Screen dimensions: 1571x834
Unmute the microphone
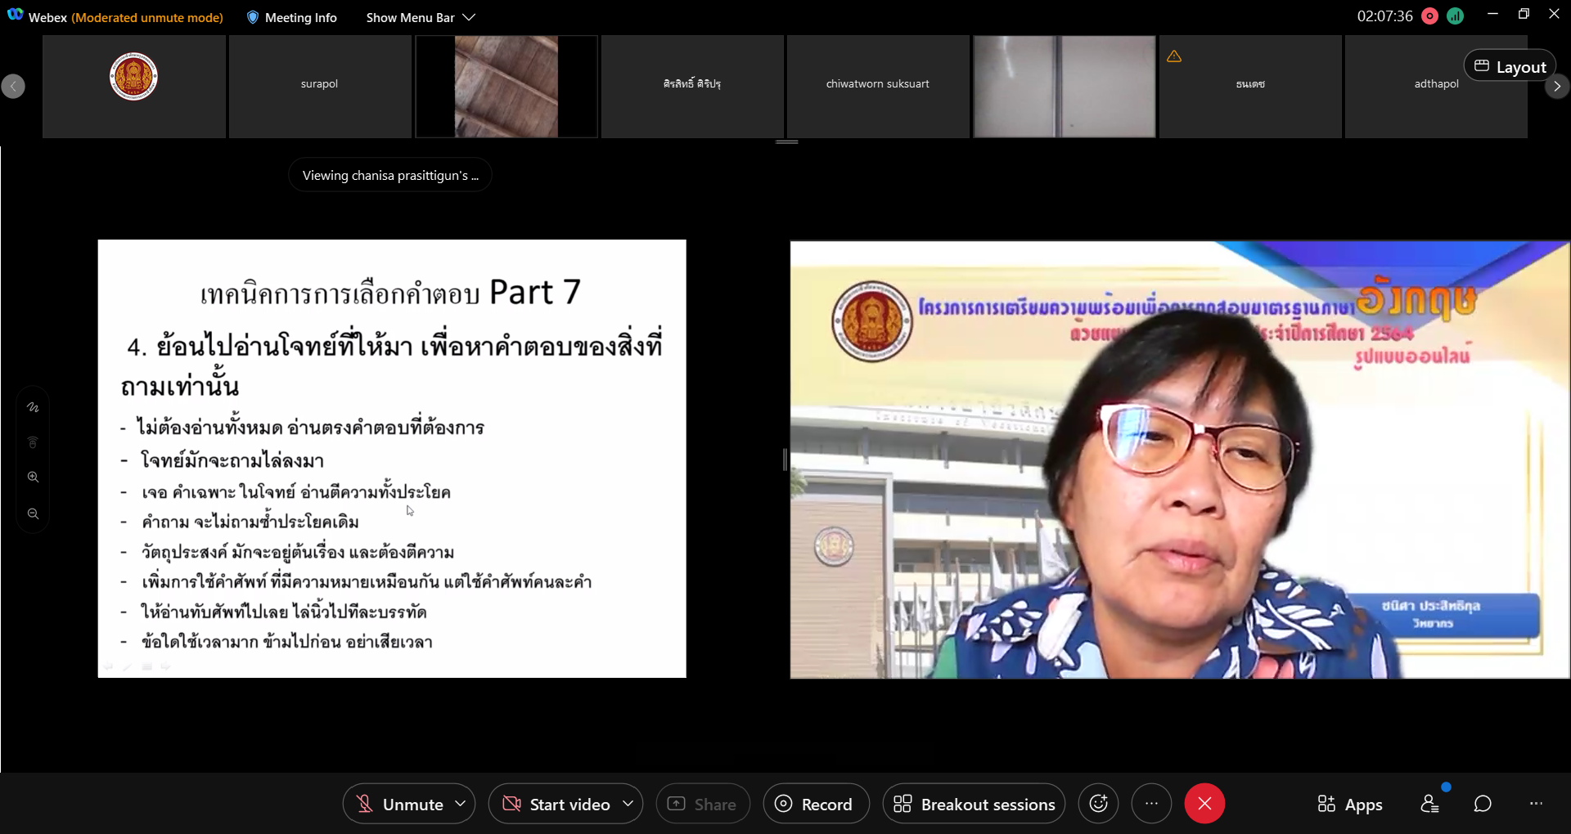click(x=400, y=805)
